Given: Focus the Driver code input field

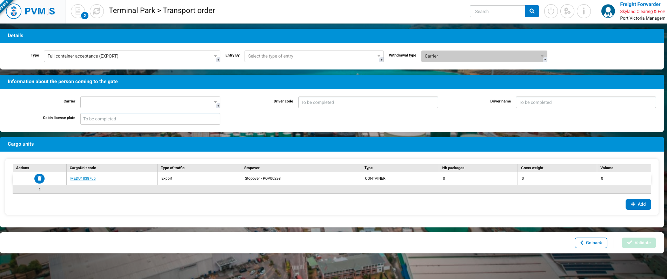Looking at the screenshot, I should click(x=368, y=102).
